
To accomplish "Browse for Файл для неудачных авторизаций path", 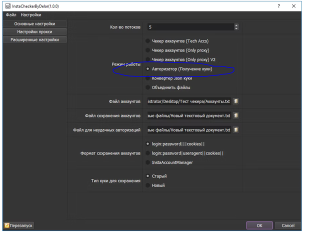I will [235, 130].
